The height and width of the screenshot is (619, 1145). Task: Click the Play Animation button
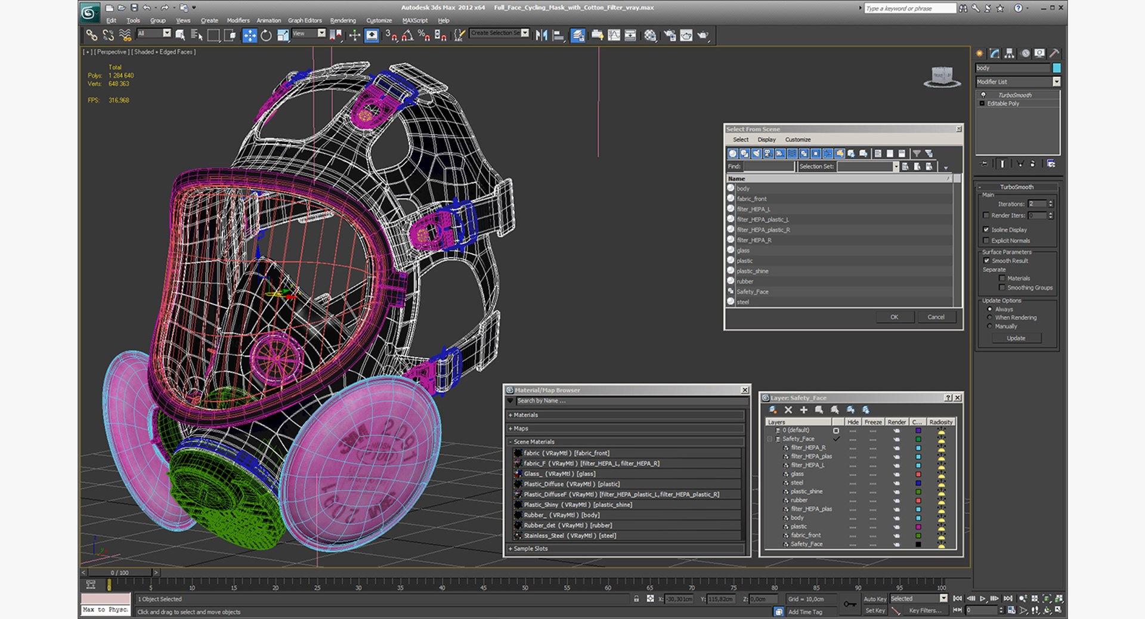983,599
